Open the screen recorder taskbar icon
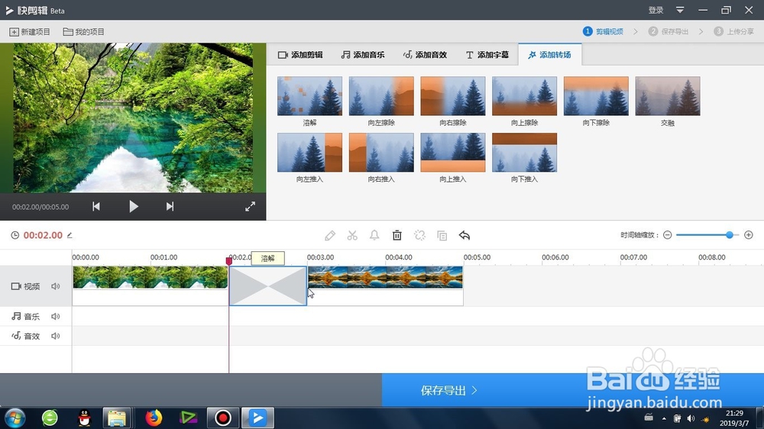Viewport: 764px width, 429px height. coord(223,418)
